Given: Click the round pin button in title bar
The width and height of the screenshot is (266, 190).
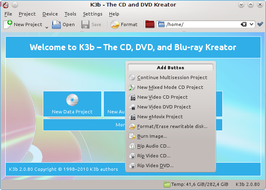Looking at the screenshot, I should click(x=15, y=5).
